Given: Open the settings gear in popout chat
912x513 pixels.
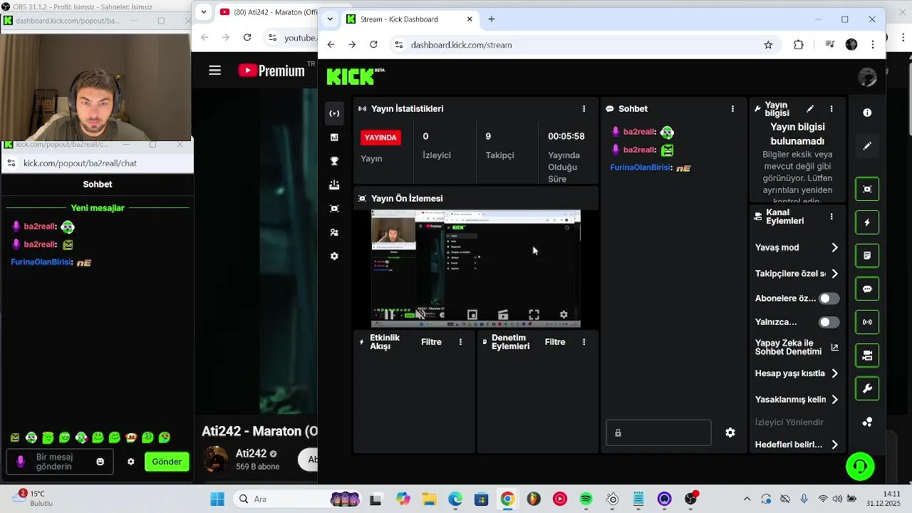Looking at the screenshot, I should pyautogui.click(x=130, y=462).
